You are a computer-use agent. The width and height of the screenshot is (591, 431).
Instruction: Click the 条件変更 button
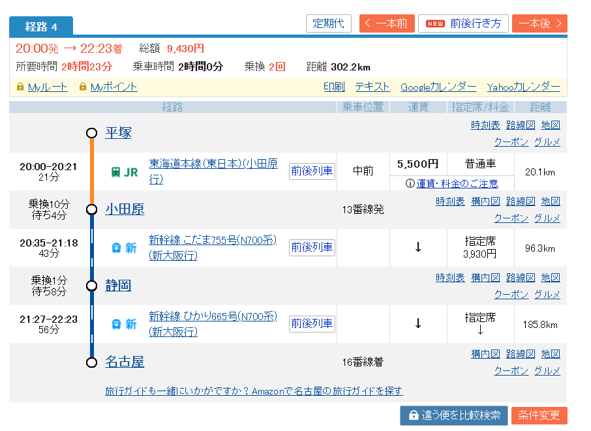[x=539, y=415]
